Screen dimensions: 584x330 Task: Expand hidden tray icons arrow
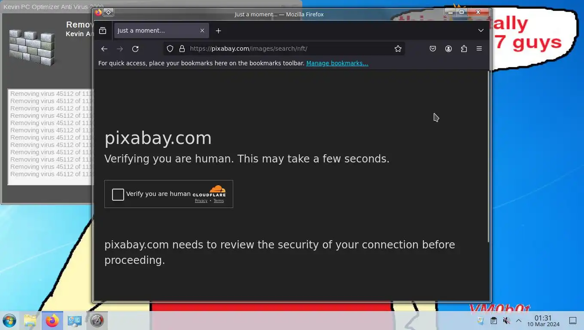tap(519, 321)
